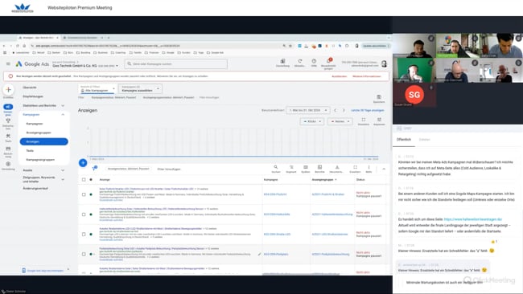Click the Spalten columns icon
The height and width of the screenshot is (294, 523).
pos(306,167)
